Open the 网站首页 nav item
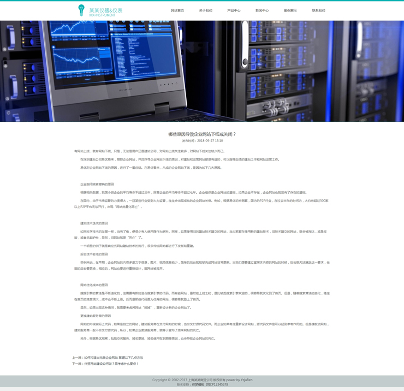The width and height of the screenshot is (404, 391). tap(177, 10)
